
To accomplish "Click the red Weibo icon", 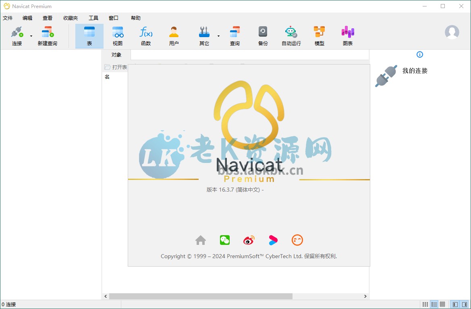I will (x=249, y=240).
